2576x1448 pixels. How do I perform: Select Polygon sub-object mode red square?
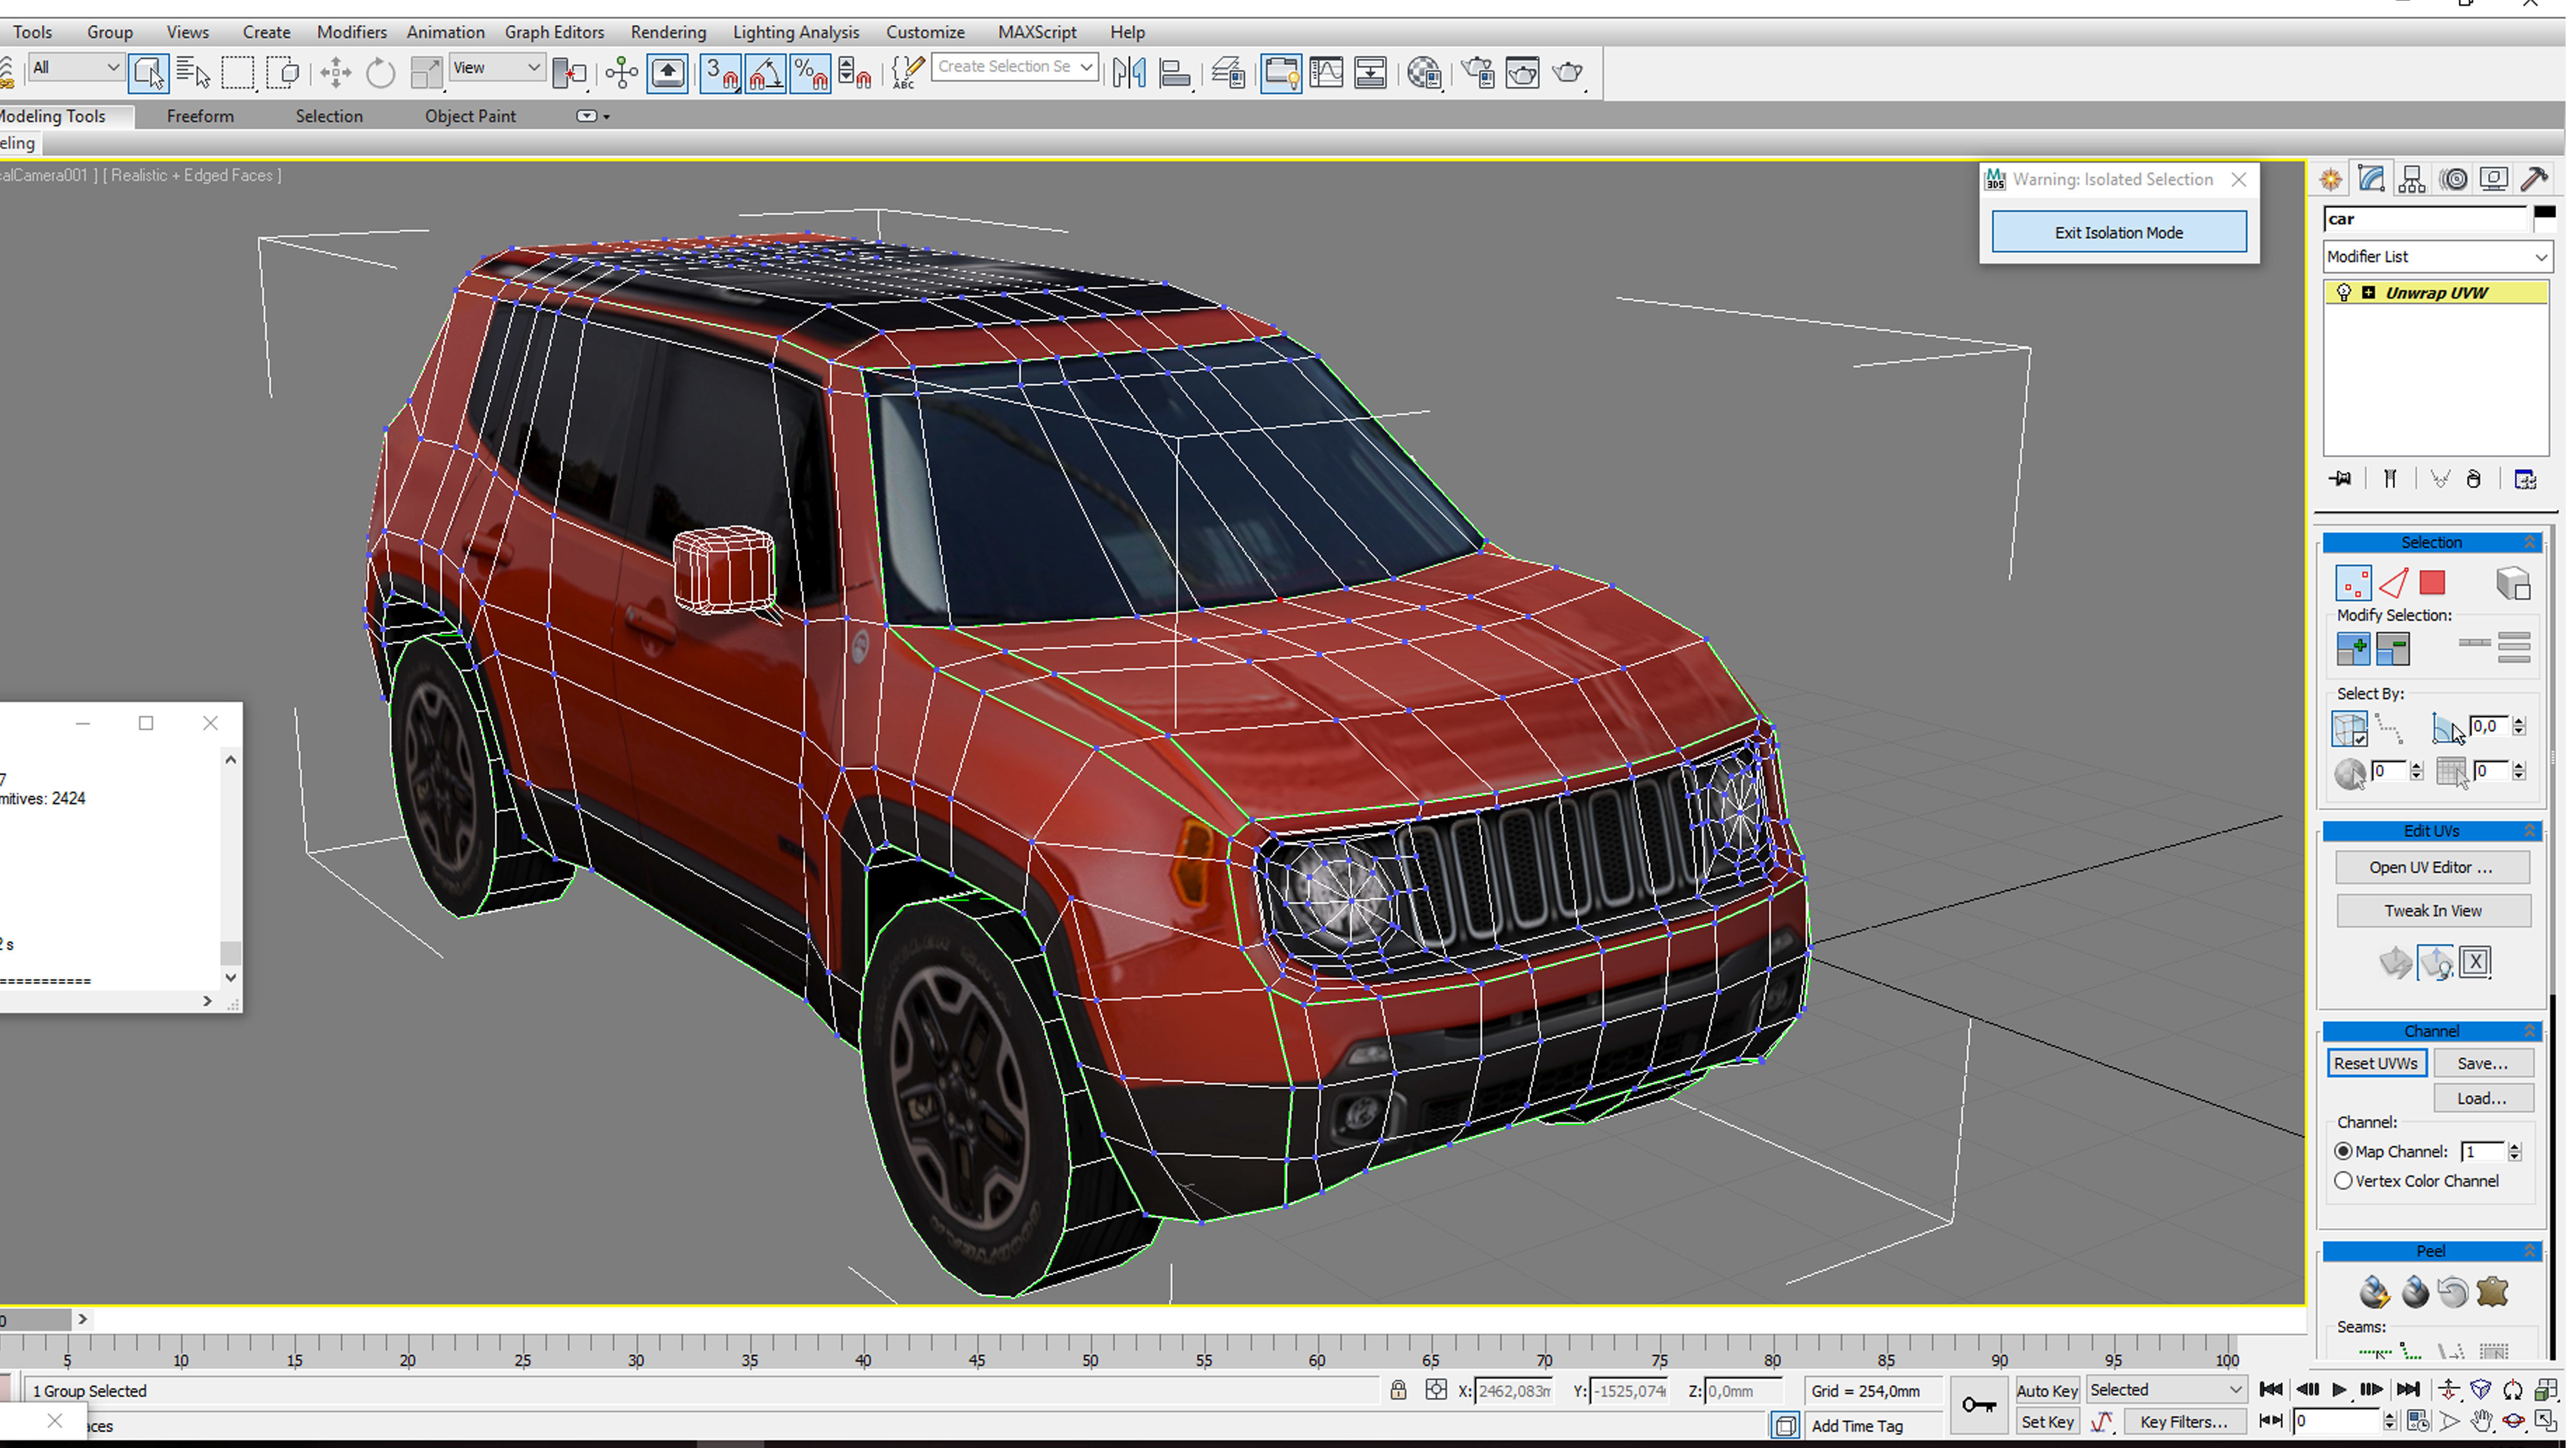pyautogui.click(x=2432, y=584)
